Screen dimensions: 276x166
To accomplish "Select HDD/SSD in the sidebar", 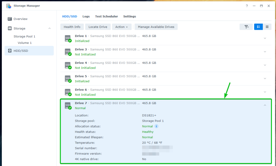I will click(21, 51).
